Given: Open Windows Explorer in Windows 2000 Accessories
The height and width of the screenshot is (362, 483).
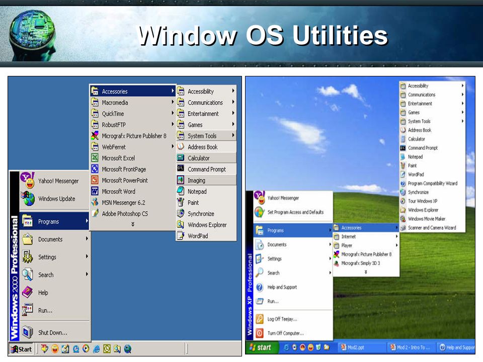Looking at the screenshot, I should pos(206,225).
